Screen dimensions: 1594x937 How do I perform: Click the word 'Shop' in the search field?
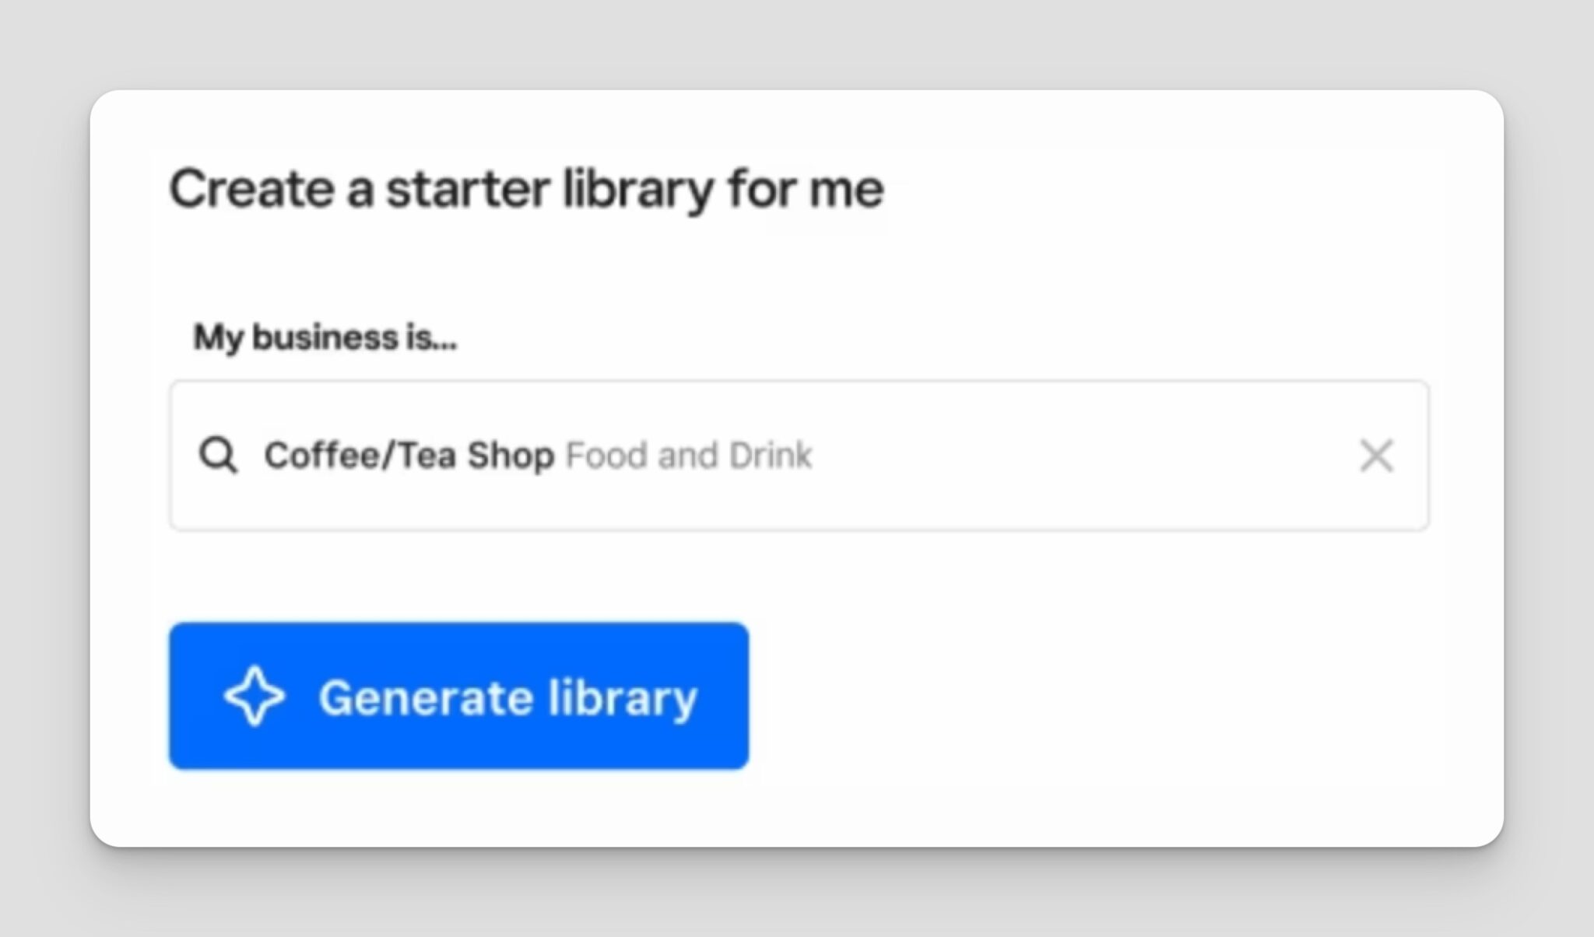pos(511,456)
